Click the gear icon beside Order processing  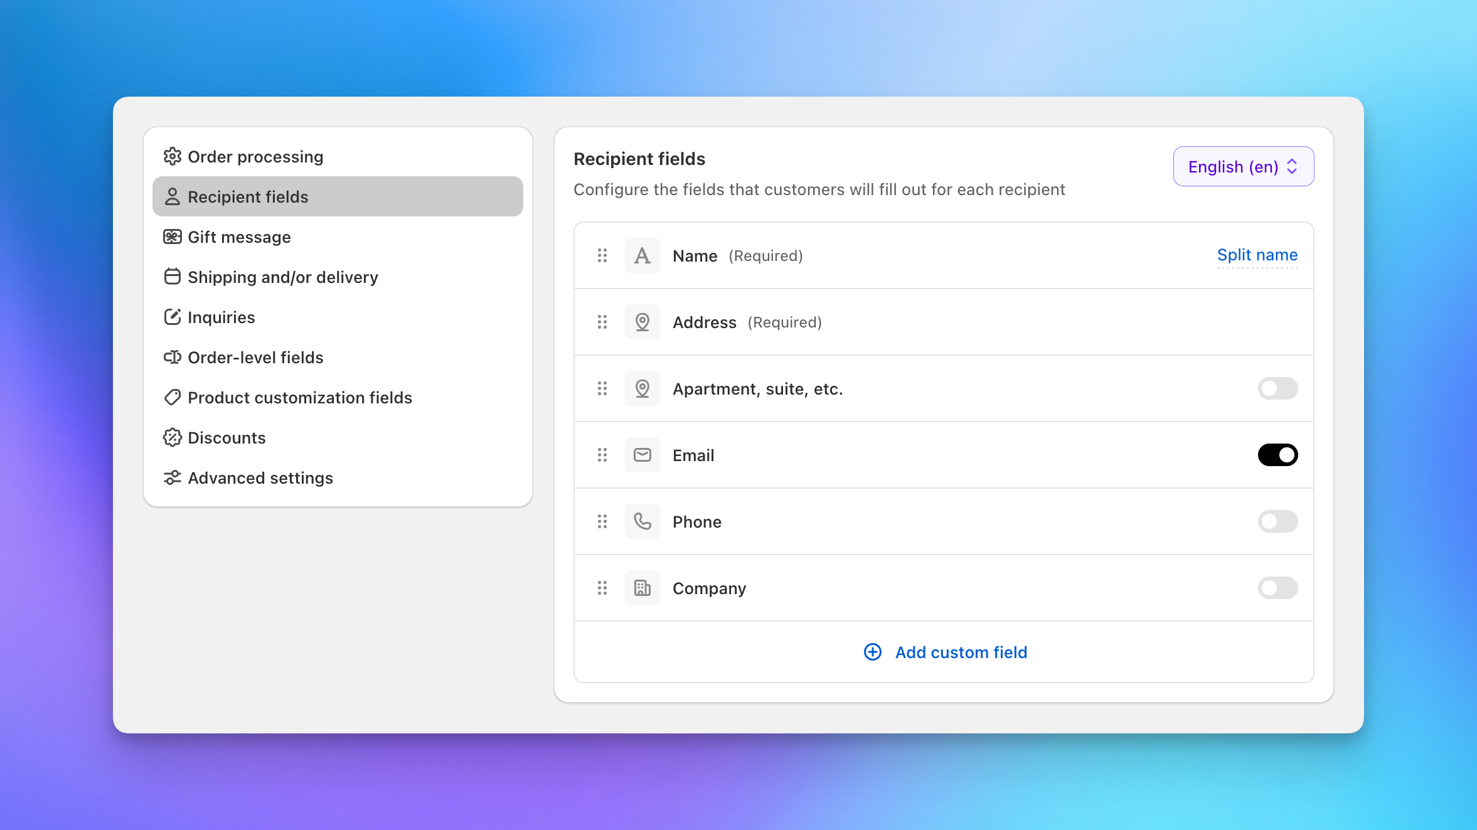[x=173, y=156]
